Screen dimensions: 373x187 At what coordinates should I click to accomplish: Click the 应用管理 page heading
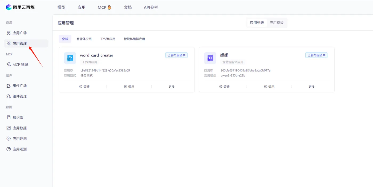(x=66, y=23)
